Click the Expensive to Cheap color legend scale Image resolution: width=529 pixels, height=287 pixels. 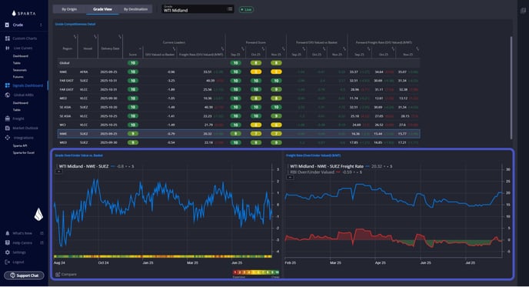[256, 272]
